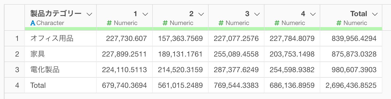Select the 家具 category cell
This screenshot has height=99, width=391.
(61, 54)
